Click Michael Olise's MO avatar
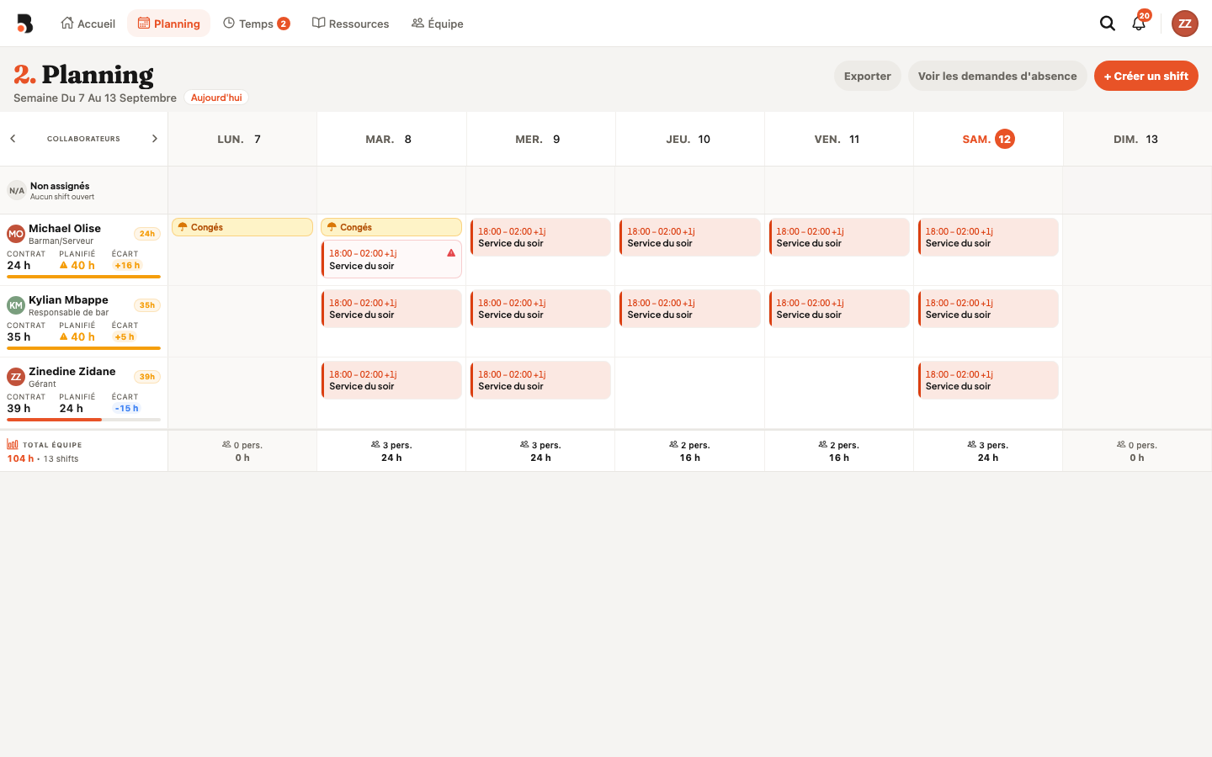The width and height of the screenshot is (1212, 757). point(16,234)
